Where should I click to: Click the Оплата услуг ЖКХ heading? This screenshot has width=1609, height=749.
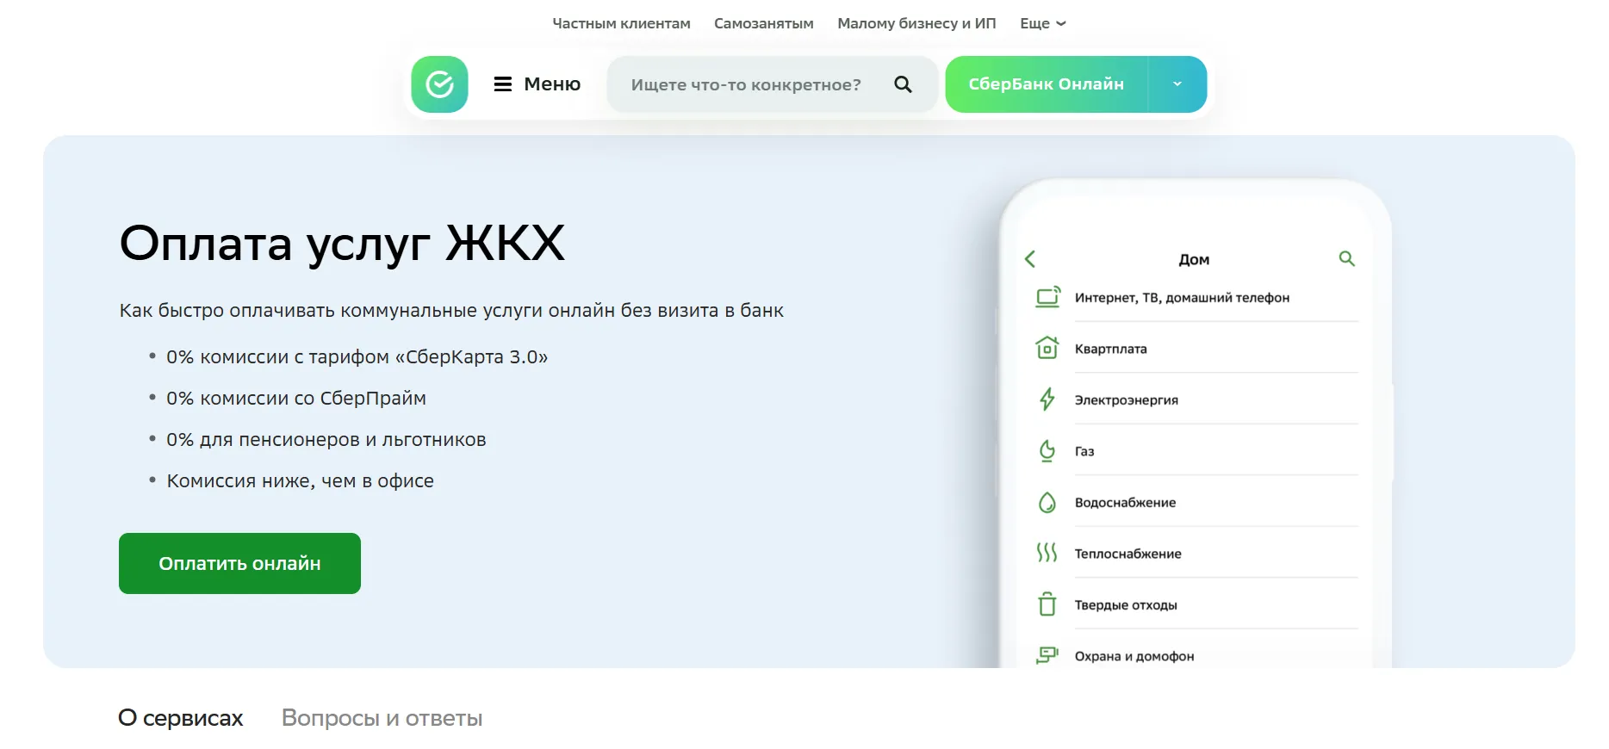click(342, 244)
